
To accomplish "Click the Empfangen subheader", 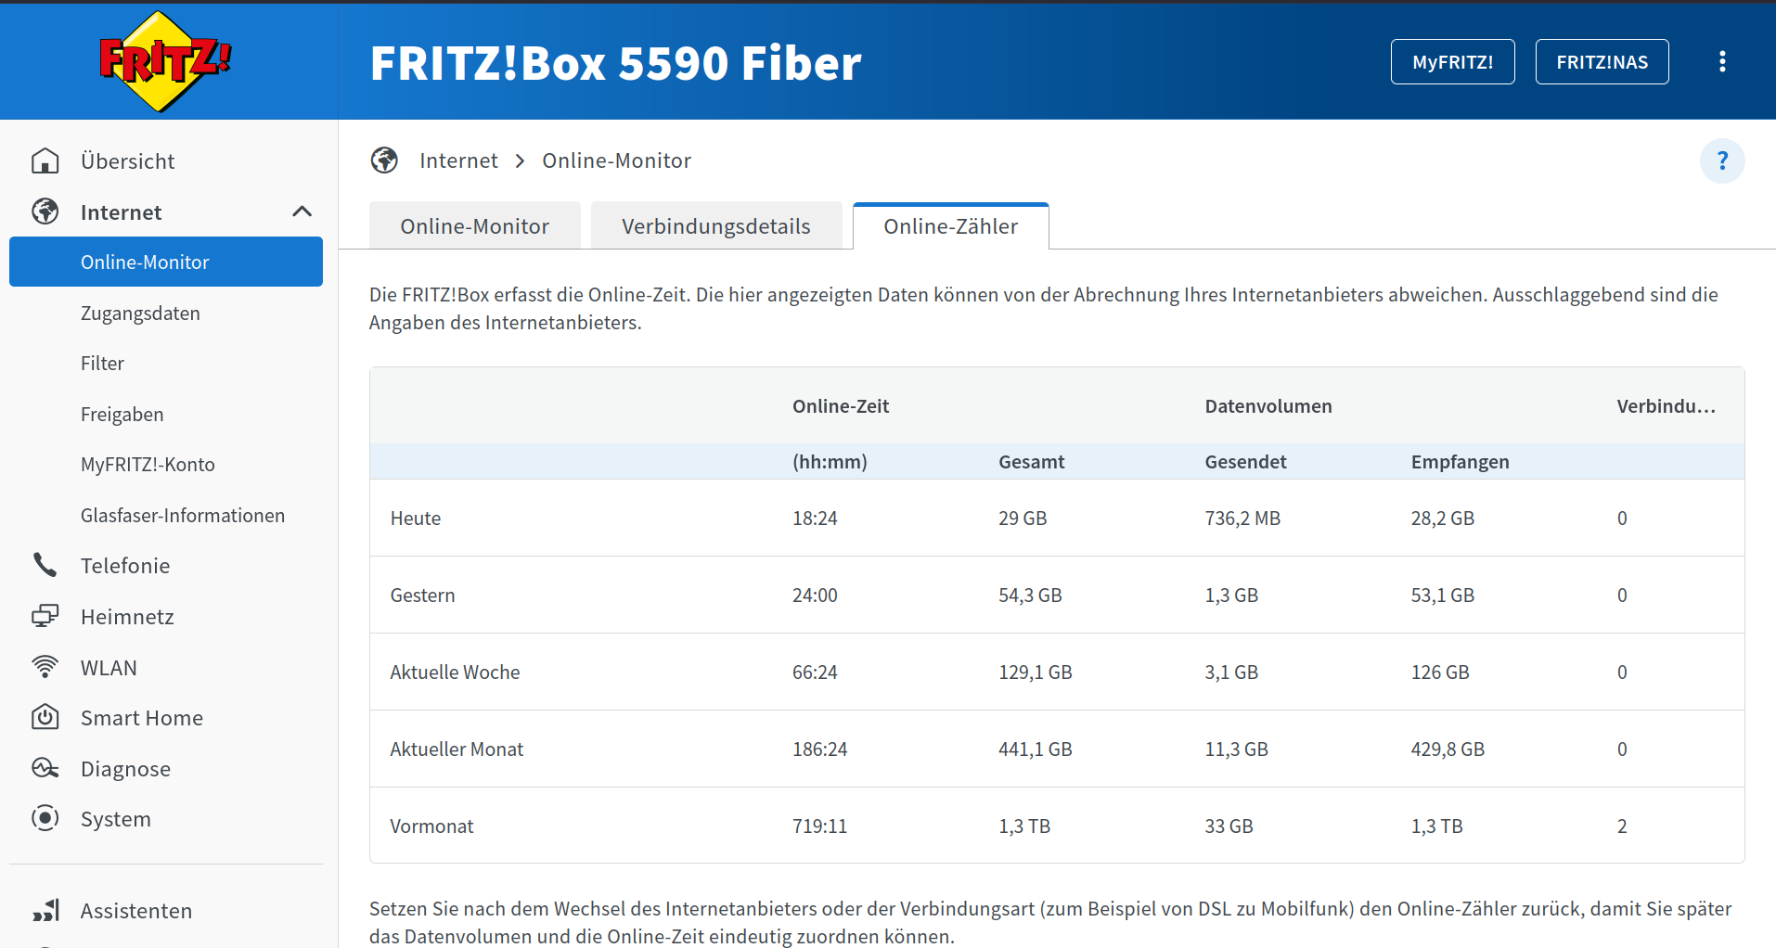I will pos(1460,461).
